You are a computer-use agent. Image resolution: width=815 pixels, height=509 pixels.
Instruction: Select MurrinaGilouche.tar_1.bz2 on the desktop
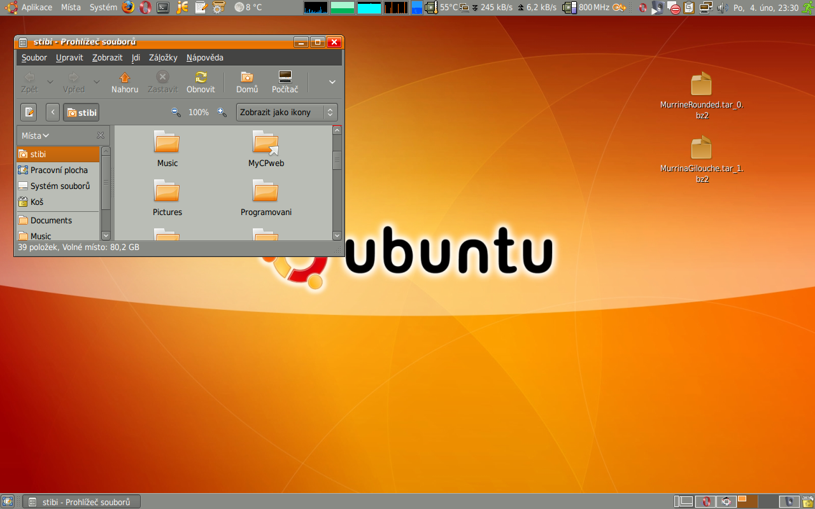702,160
